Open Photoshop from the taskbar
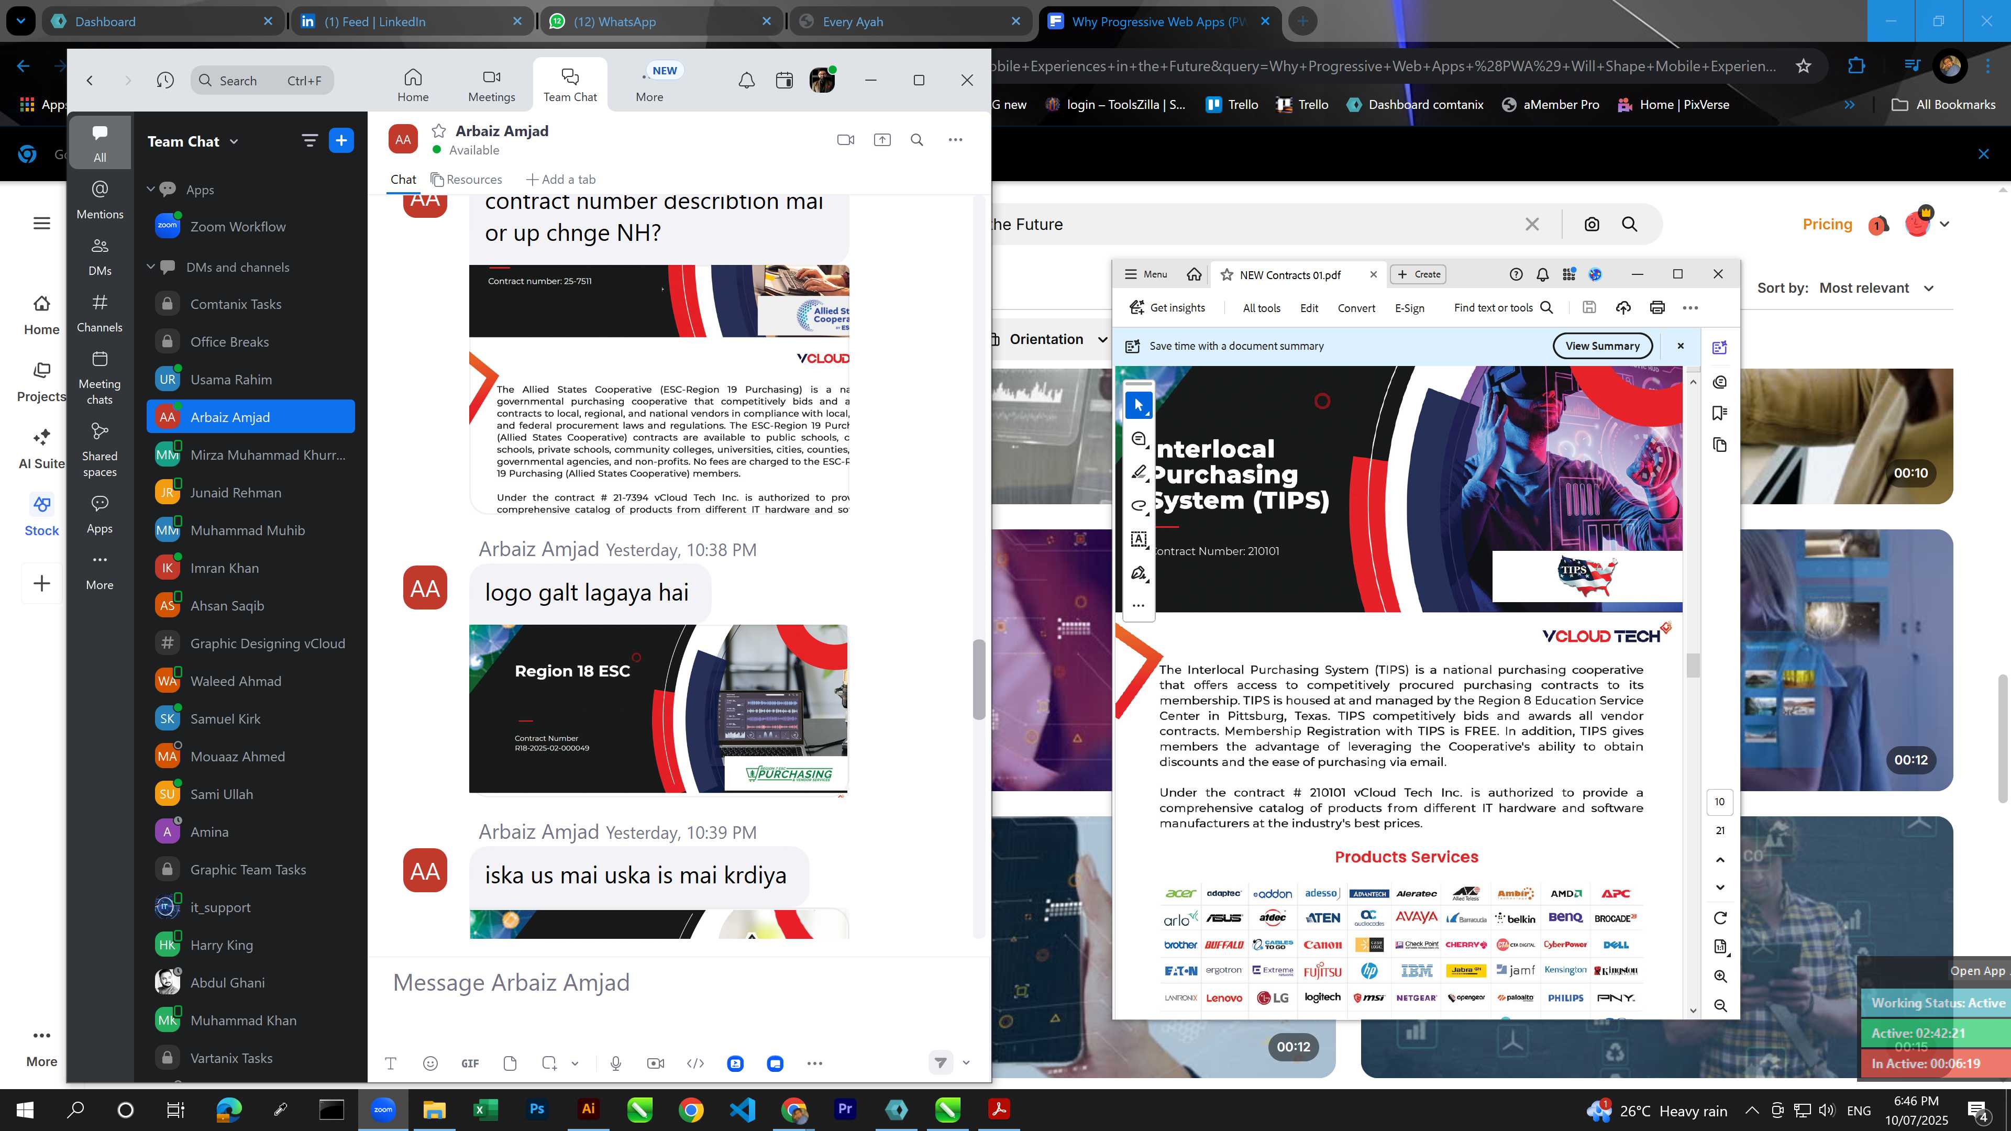 (536, 1109)
